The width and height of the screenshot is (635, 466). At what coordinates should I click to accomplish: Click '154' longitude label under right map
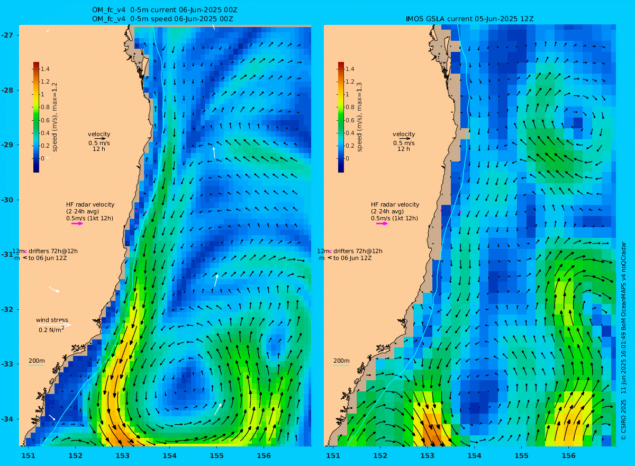(x=474, y=455)
